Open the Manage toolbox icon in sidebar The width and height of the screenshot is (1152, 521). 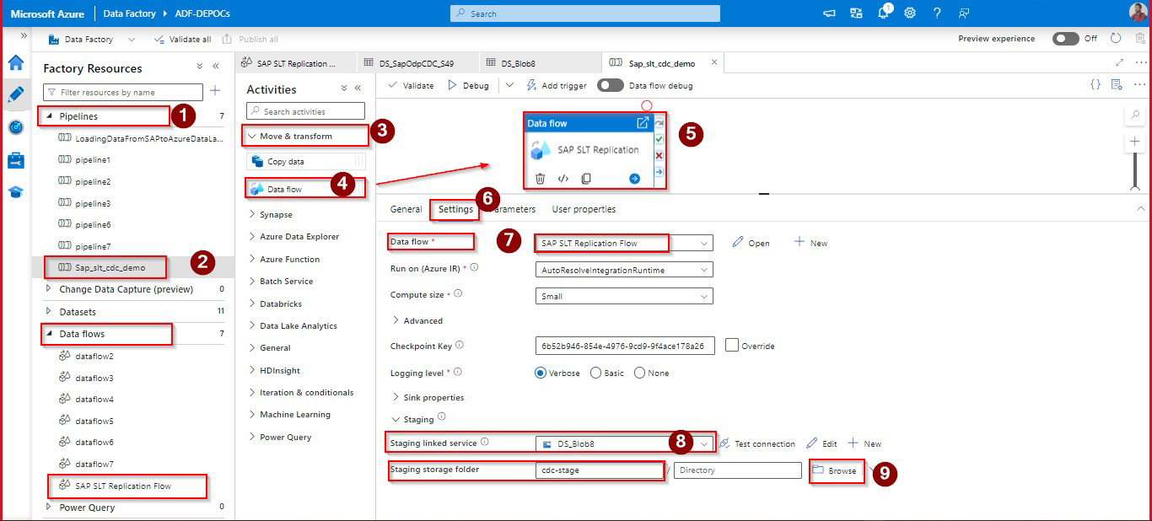tap(15, 160)
